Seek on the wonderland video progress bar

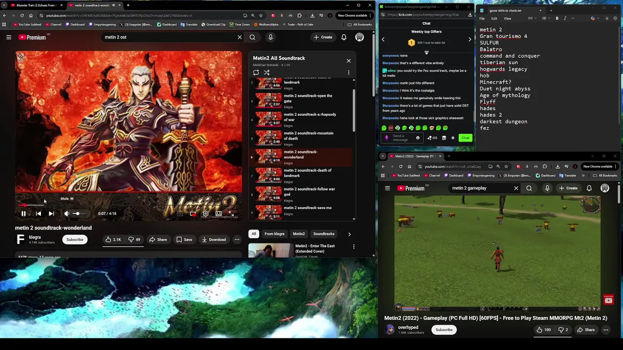point(128,205)
